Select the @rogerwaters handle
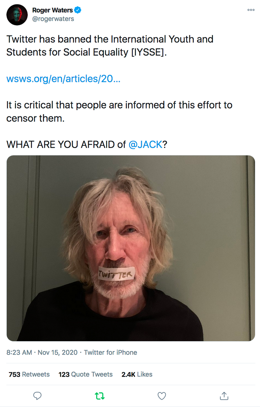Image resolution: width=260 pixels, height=407 pixels. click(53, 19)
